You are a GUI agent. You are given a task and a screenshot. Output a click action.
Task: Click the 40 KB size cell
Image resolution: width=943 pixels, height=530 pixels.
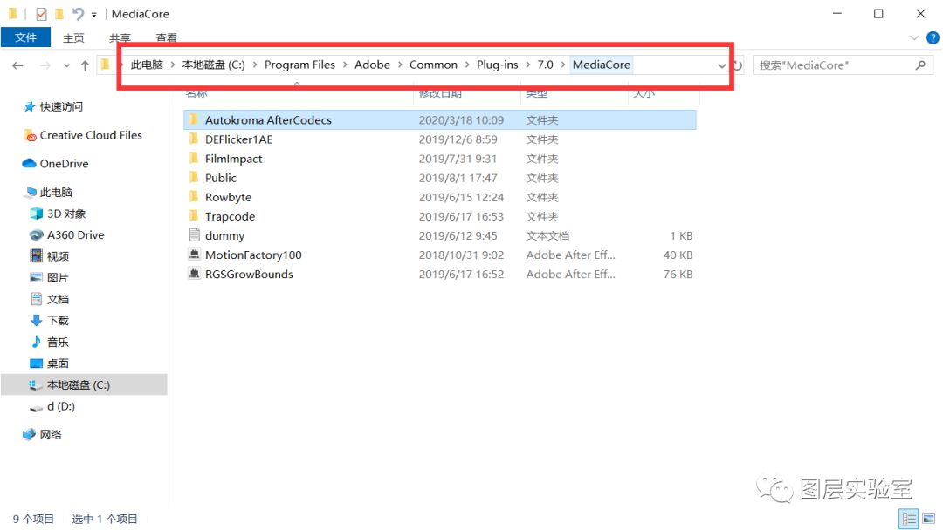coord(678,255)
